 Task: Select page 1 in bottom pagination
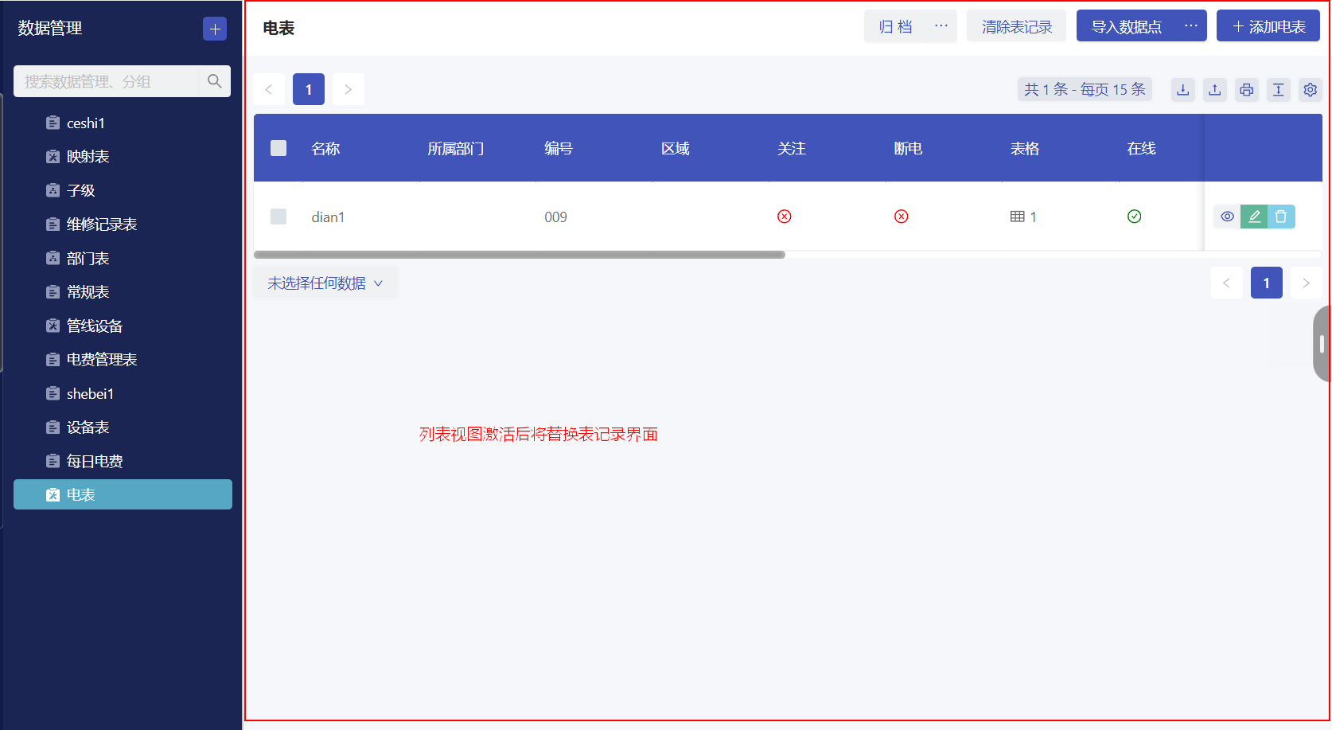coord(1267,283)
